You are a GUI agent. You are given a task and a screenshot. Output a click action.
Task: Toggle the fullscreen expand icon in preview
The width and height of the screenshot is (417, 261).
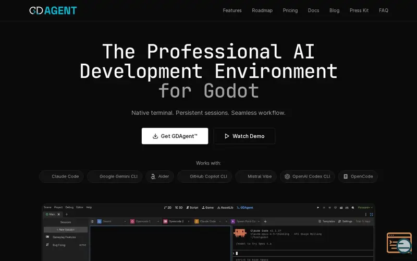[x=371, y=215]
